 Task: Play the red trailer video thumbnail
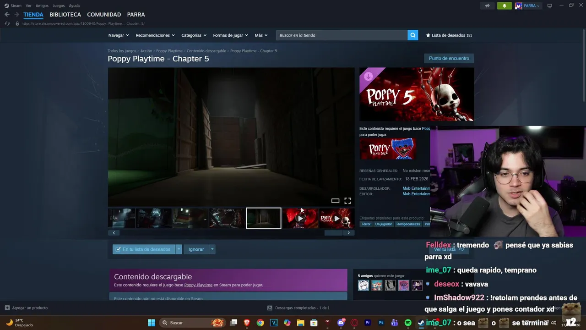(x=300, y=218)
